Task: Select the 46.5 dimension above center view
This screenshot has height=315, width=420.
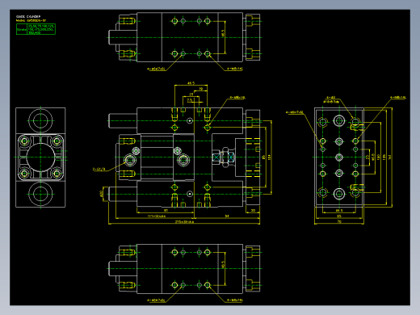Action: (x=191, y=83)
